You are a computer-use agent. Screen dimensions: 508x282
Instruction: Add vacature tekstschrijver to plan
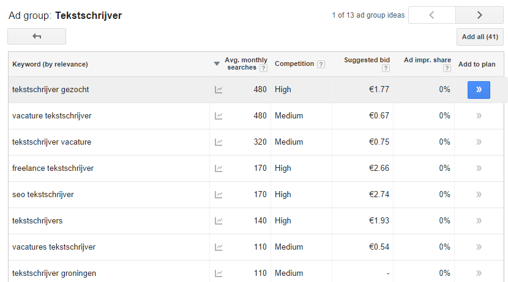[x=479, y=116]
